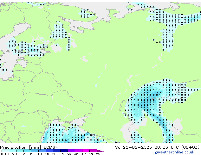Image resolution: width=201 pixels, height=155 pixels.
Task: Click the '0.1' legend scale value
Action: coord(3,154)
